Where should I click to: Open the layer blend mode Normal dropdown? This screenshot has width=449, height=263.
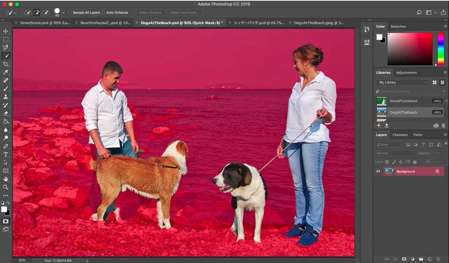coord(396,153)
